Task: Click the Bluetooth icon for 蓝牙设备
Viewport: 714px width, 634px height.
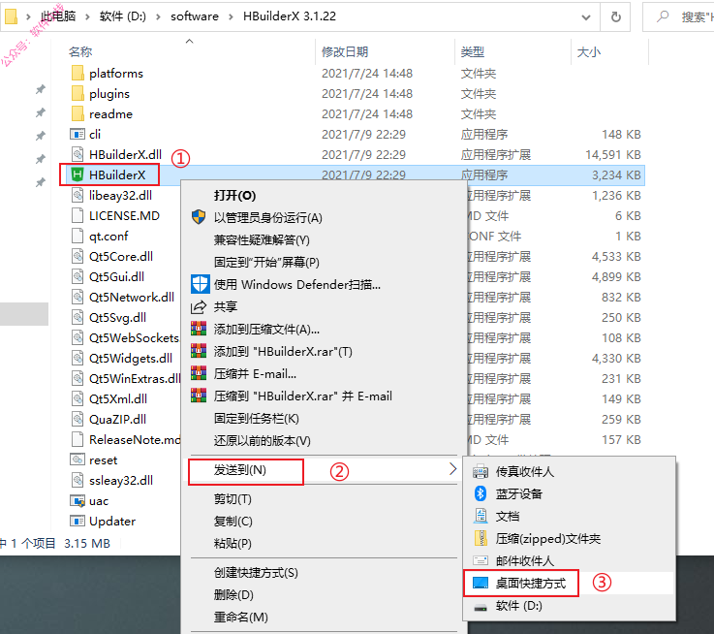Action: pyautogui.click(x=480, y=493)
